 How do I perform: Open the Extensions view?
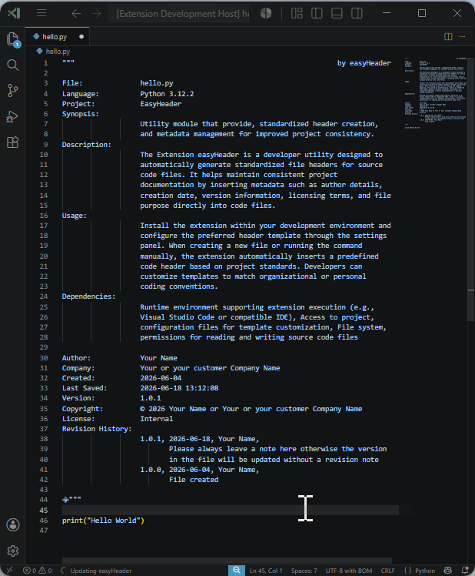(13, 142)
